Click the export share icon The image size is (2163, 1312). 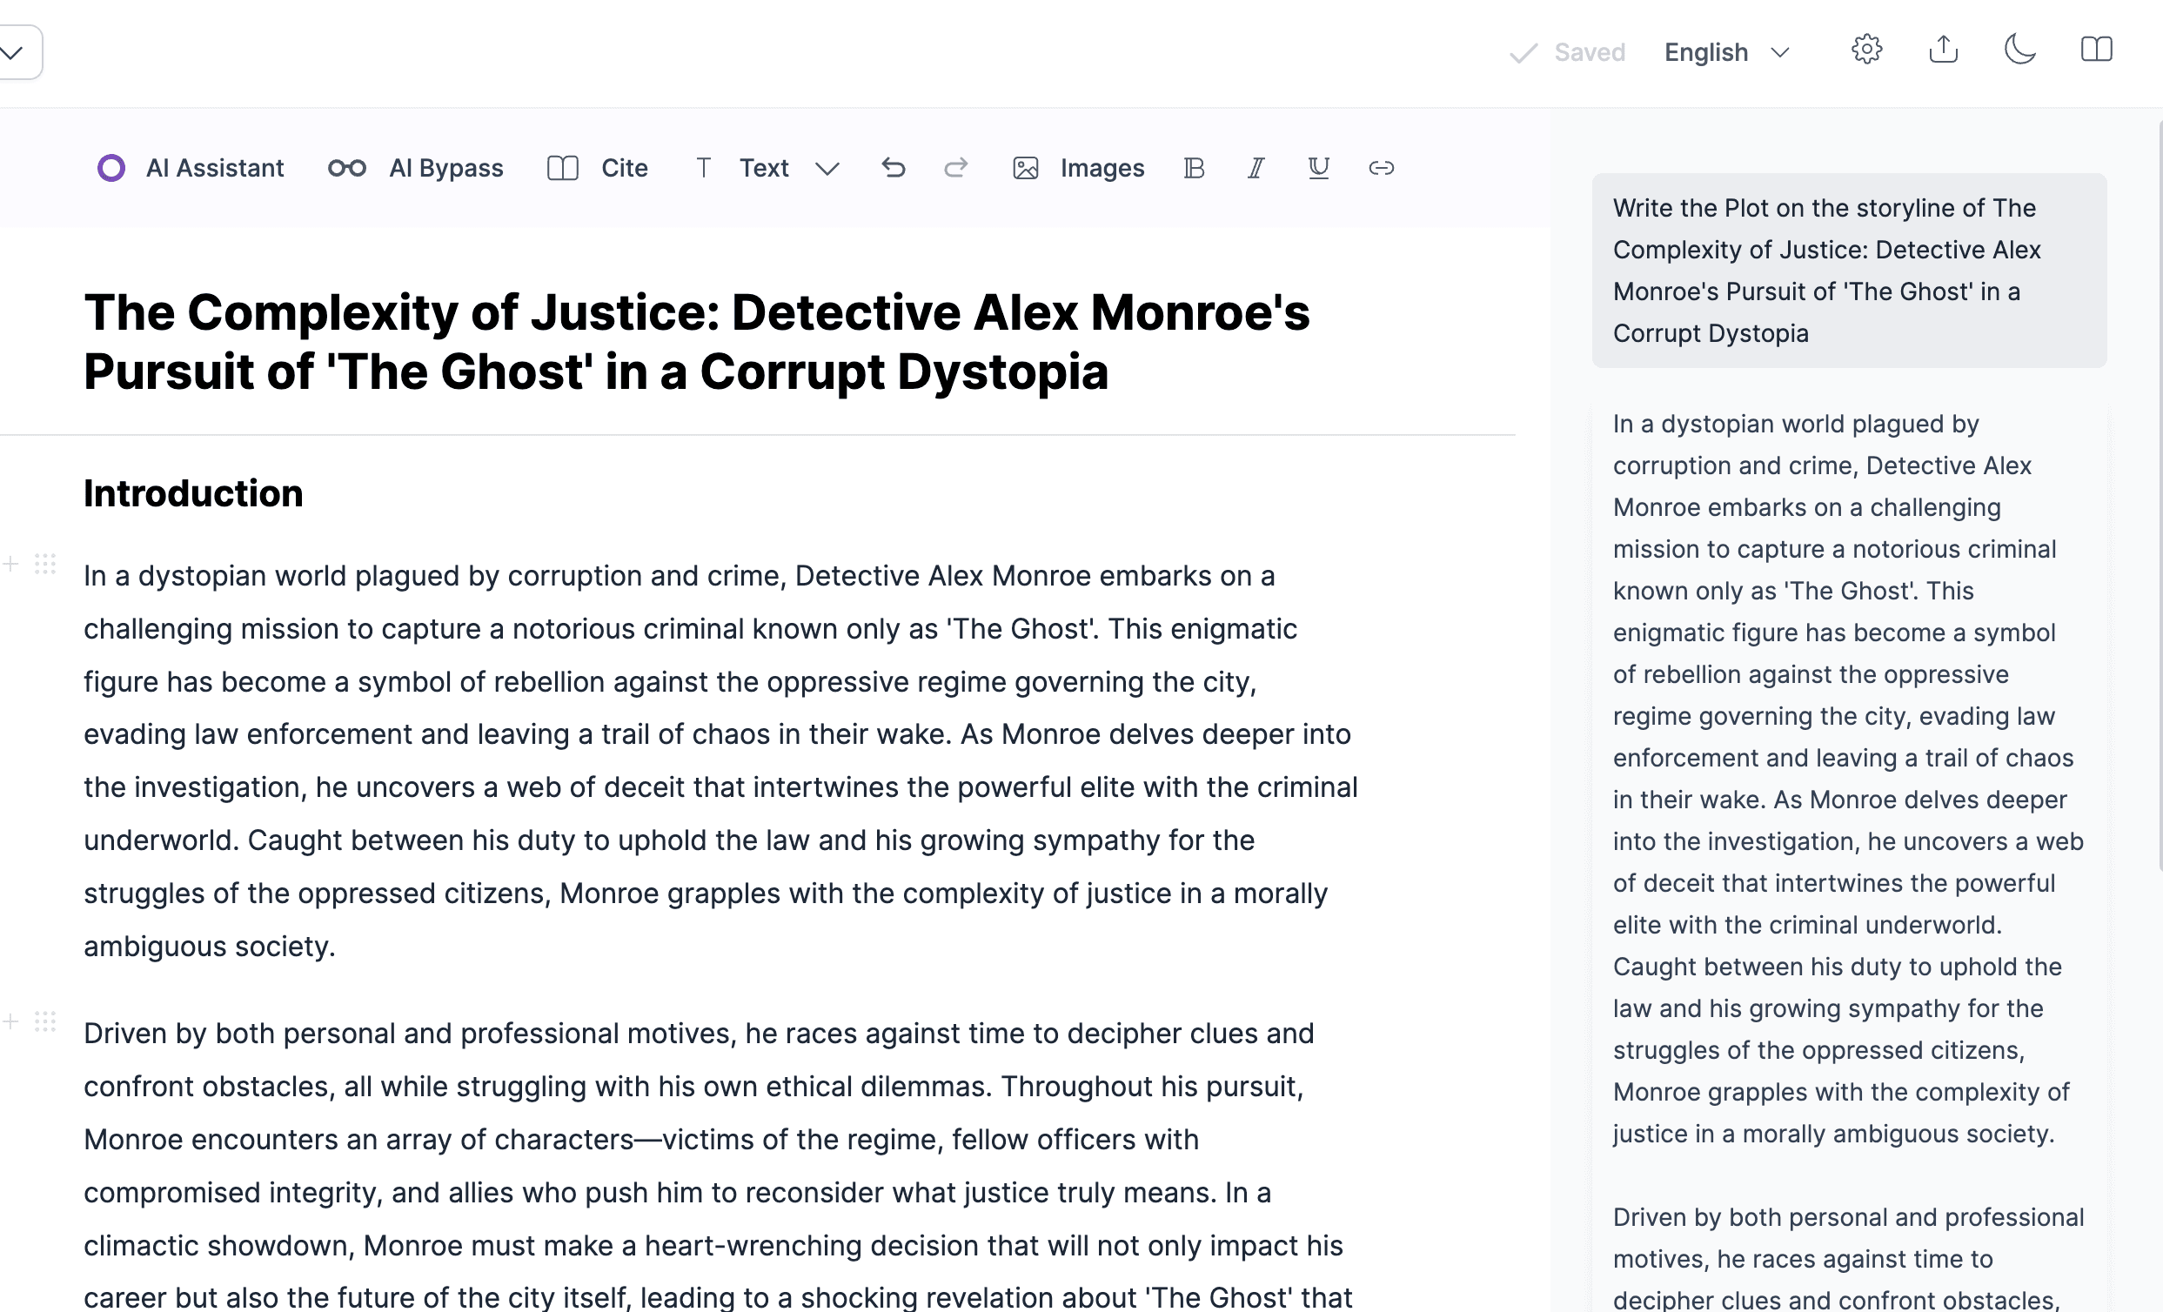point(1944,49)
